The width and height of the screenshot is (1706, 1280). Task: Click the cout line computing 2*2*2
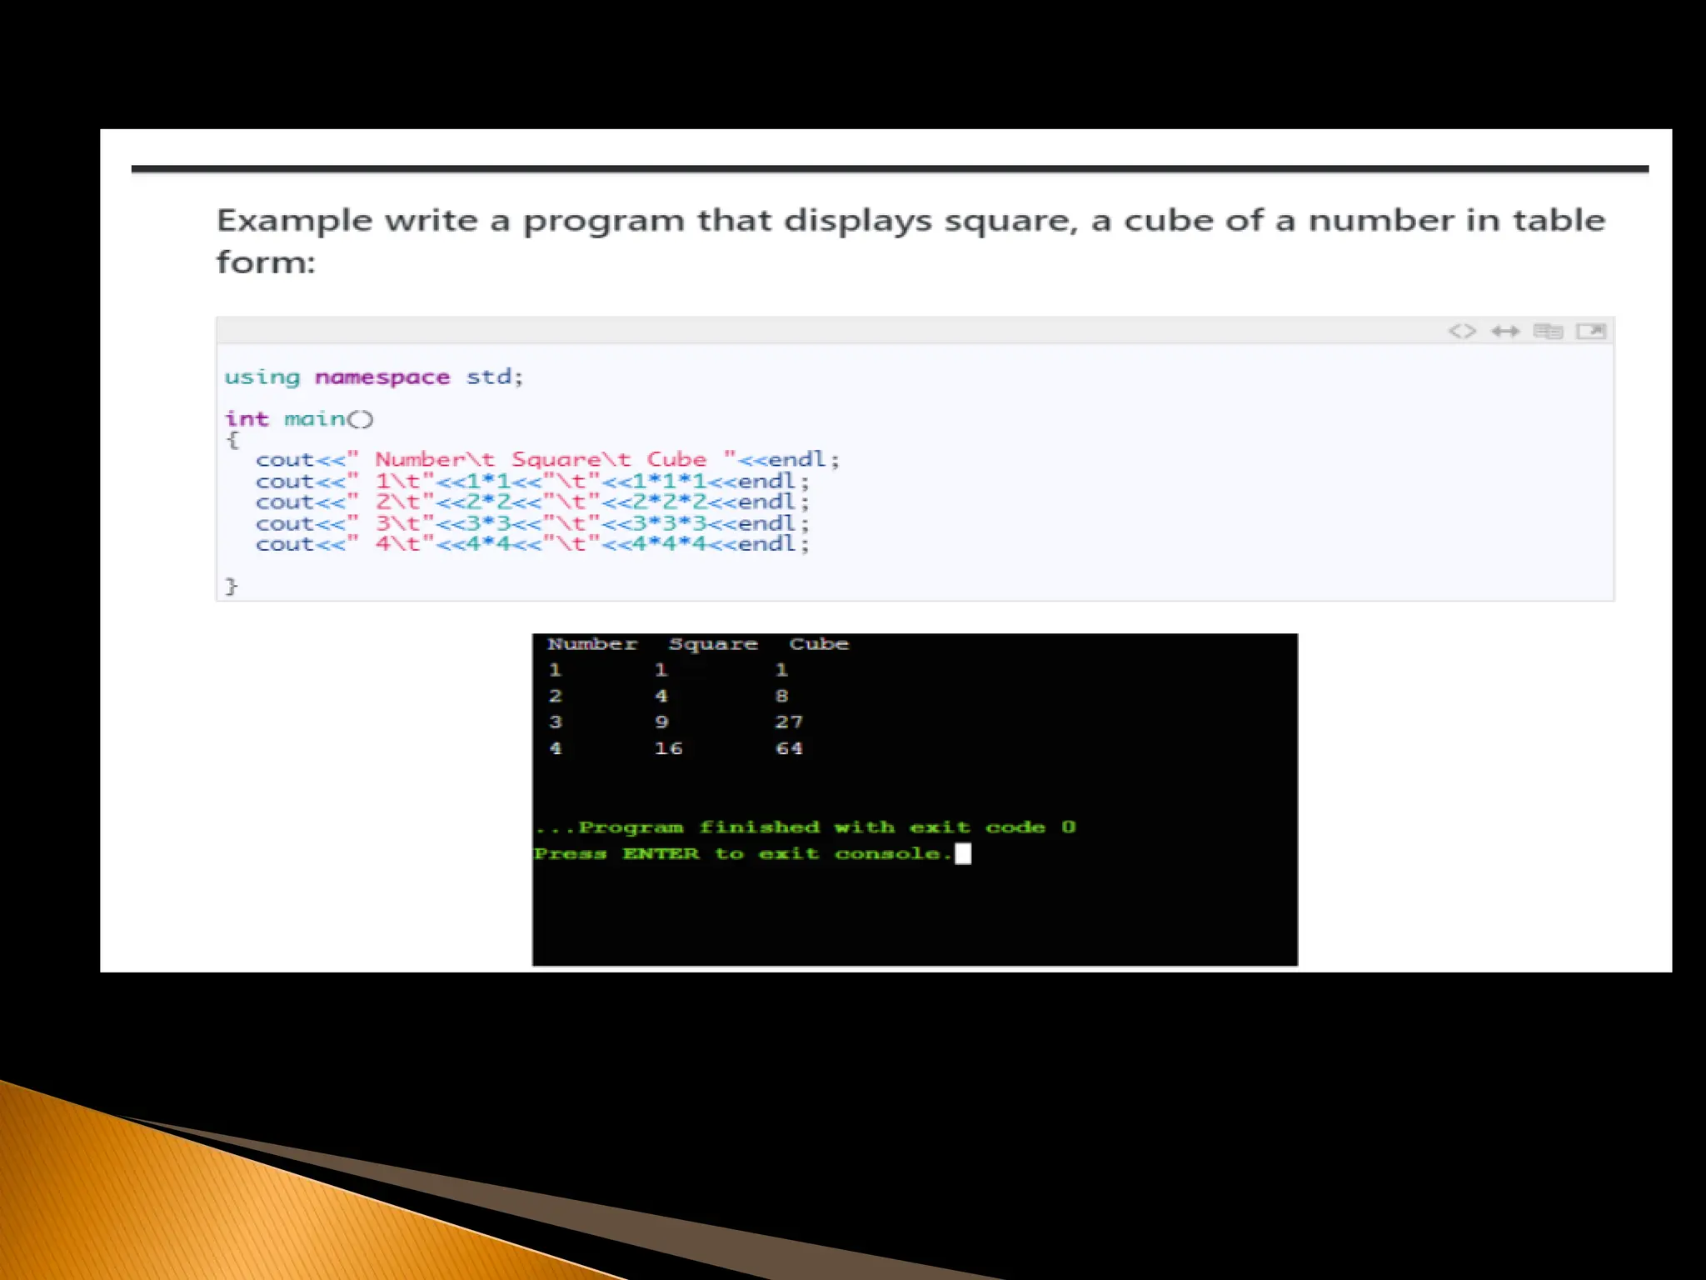pos(532,502)
